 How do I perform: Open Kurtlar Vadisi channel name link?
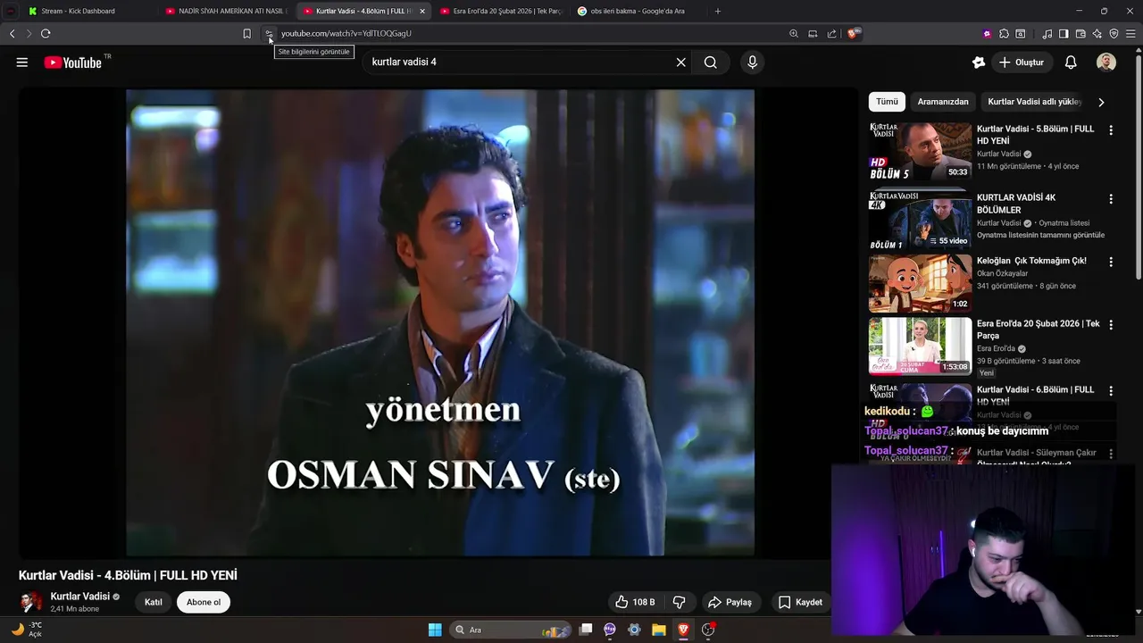(79, 597)
